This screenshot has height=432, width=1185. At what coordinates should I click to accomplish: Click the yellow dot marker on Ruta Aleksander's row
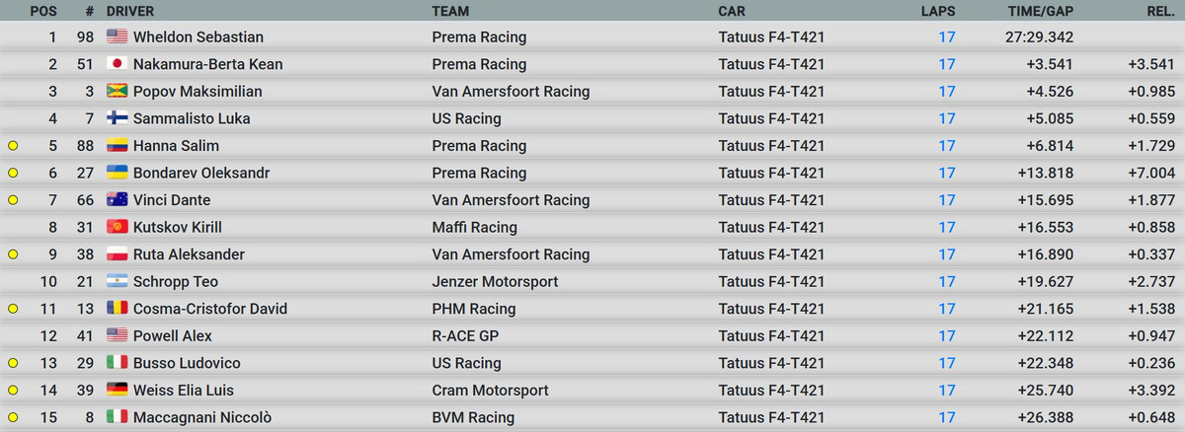pyautogui.click(x=13, y=254)
